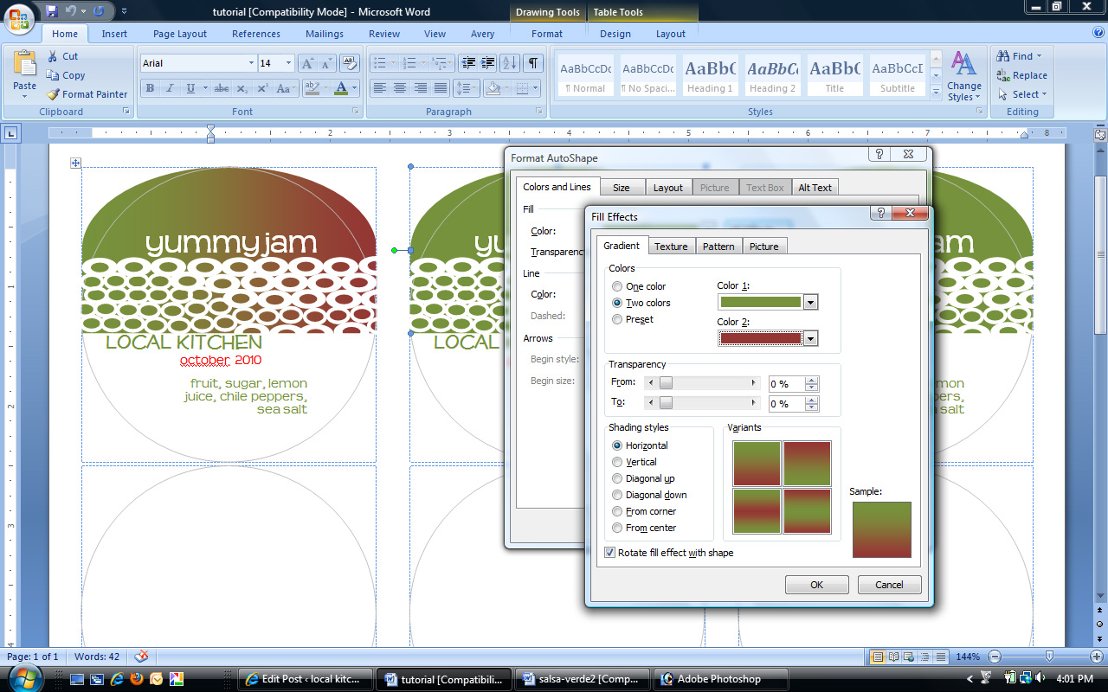Open the Change Styles icon
Screen dimensions: 1108x692
pyautogui.click(x=963, y=76)
